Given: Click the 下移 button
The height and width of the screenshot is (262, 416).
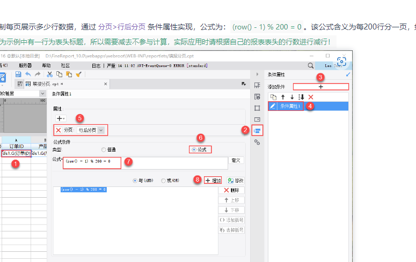Looking at the screenshot, I should pos(231,210).
